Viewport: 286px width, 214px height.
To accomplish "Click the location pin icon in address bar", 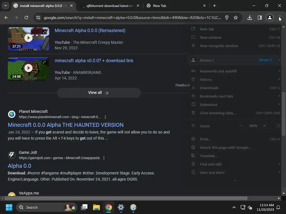I will click(227, 18).
